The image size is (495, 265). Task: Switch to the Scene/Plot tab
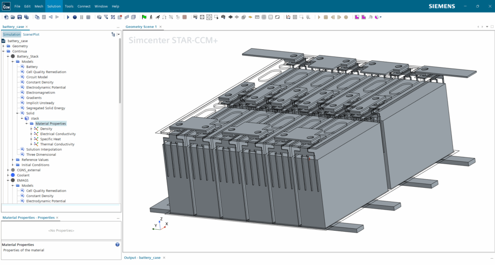(x=31, y=34)
